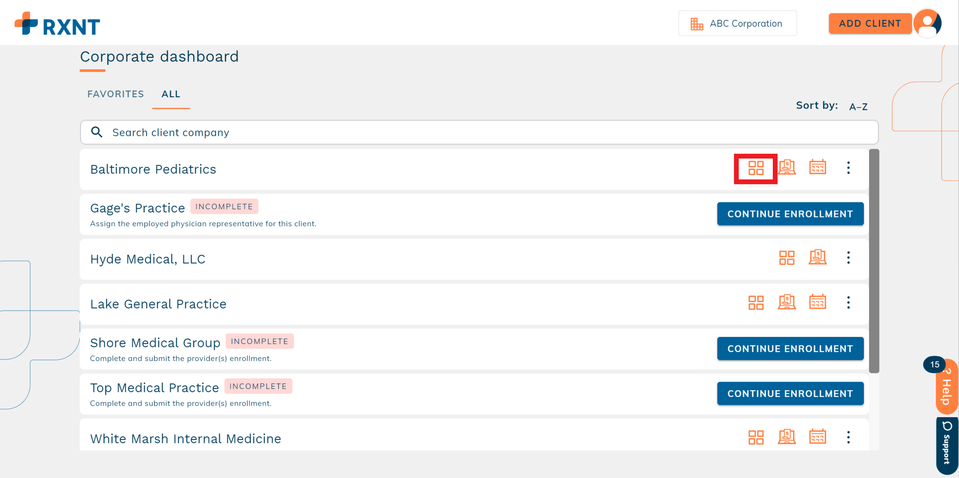
Task: Open the user profile avatar
Action: tap(927, 23)
